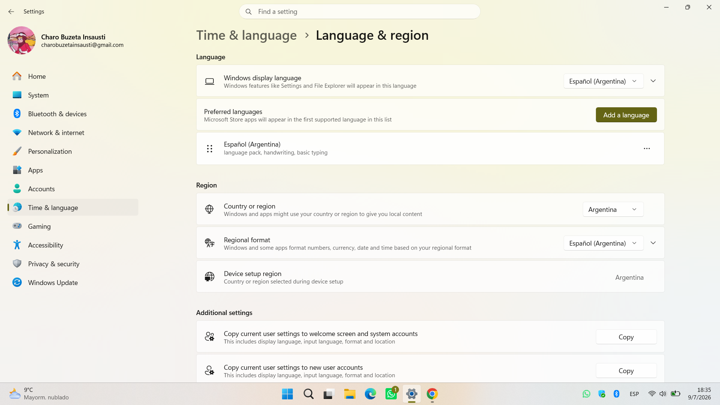The height and width of the screenshot is (405, 720).
Task: Open Apps settings in sidebar
Action: pyautogui.click(x=73, y=170)
